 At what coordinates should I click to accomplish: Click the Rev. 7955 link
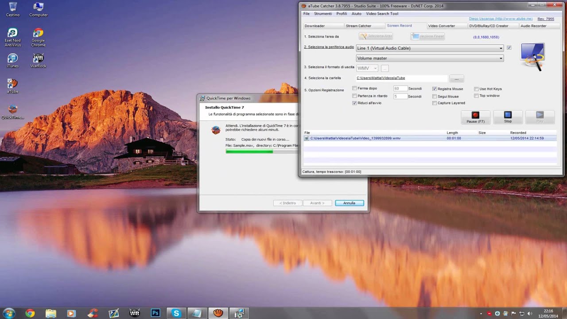[x=546, y=19]
